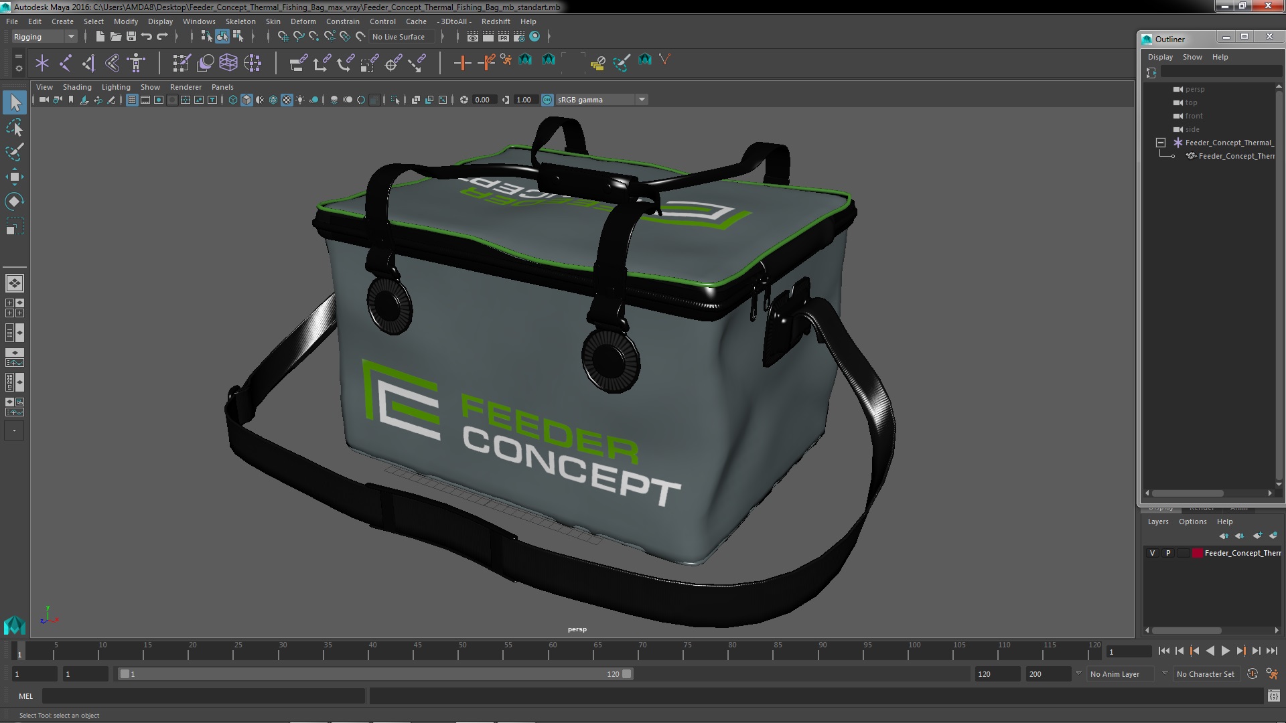Click the Create Lattice shelf icon
Viewport: 1286px width, 723px height.
click(228, 64)
